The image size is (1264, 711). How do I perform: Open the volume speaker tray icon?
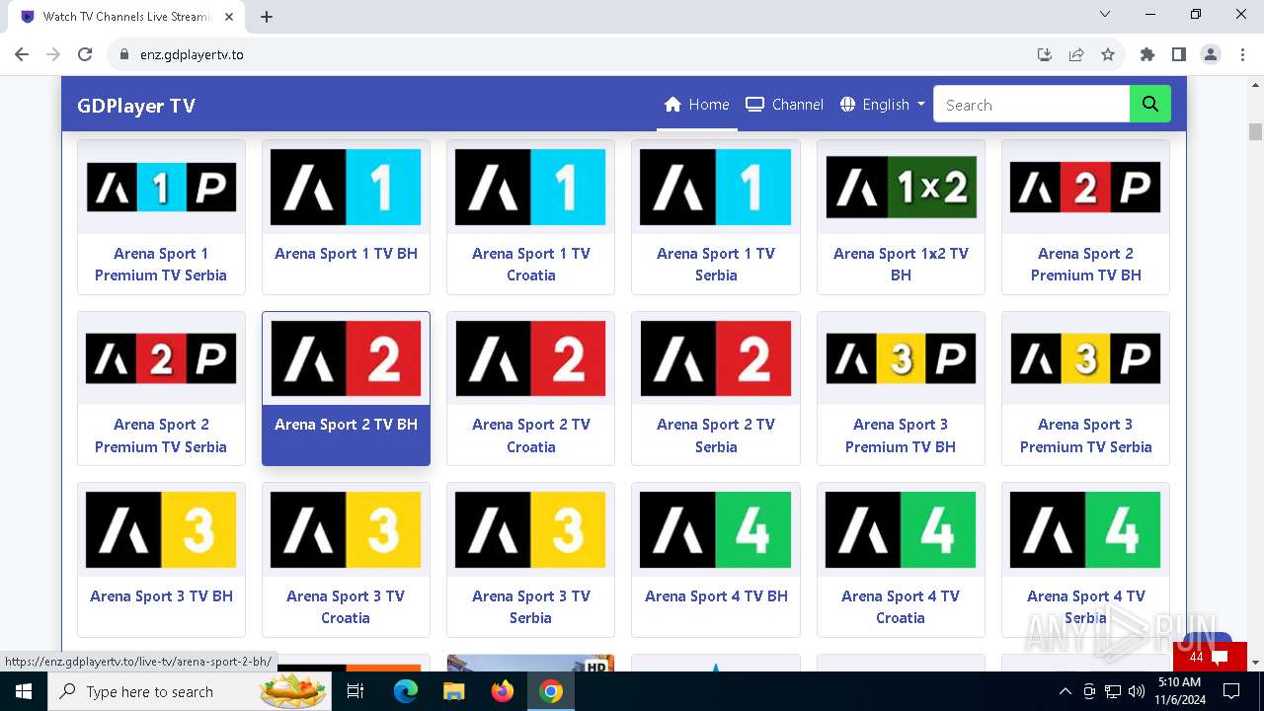pos(1136,691)
